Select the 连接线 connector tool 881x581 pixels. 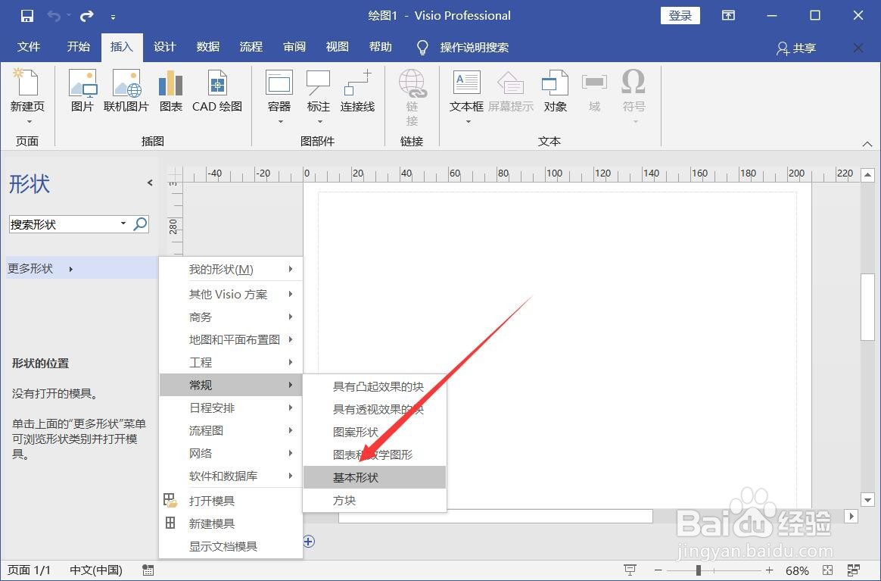[x=357, y=91]
